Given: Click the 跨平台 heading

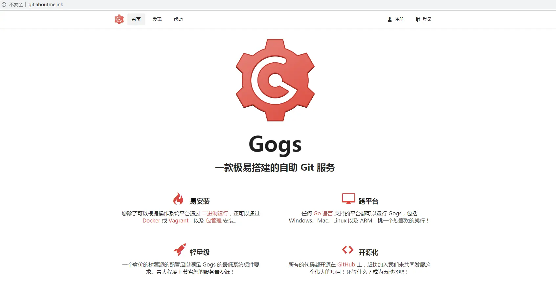Looking at the screenshot, I should coord(368,201).
